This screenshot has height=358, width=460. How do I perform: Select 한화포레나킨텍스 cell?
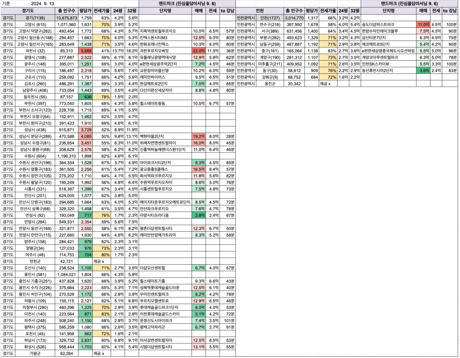pyautogui.click(x=165, y=44)
